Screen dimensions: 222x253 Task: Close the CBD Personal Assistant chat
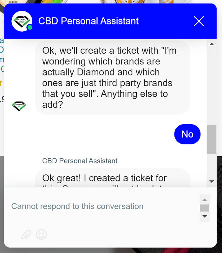pos(199,21)
